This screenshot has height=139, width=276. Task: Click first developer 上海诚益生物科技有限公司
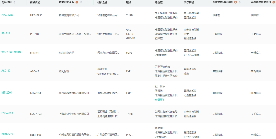click(74, 114)
